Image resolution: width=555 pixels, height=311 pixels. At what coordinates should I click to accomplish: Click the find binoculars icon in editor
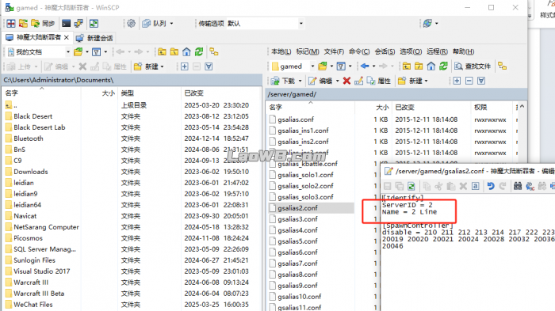click(x=518, y=186)
